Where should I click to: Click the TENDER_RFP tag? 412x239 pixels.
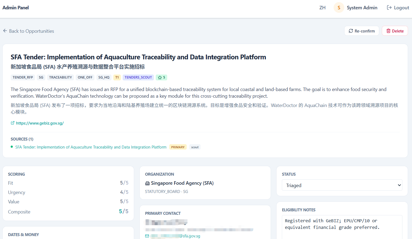coord(23,77)
